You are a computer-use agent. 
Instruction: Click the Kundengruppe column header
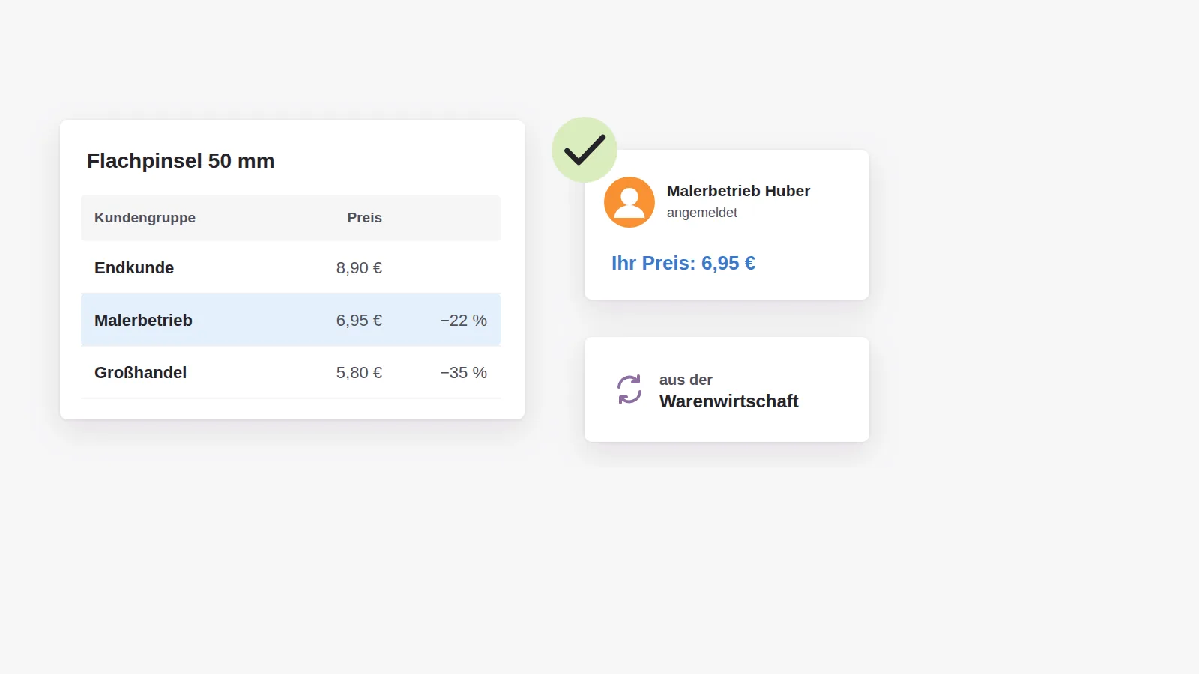145,218
